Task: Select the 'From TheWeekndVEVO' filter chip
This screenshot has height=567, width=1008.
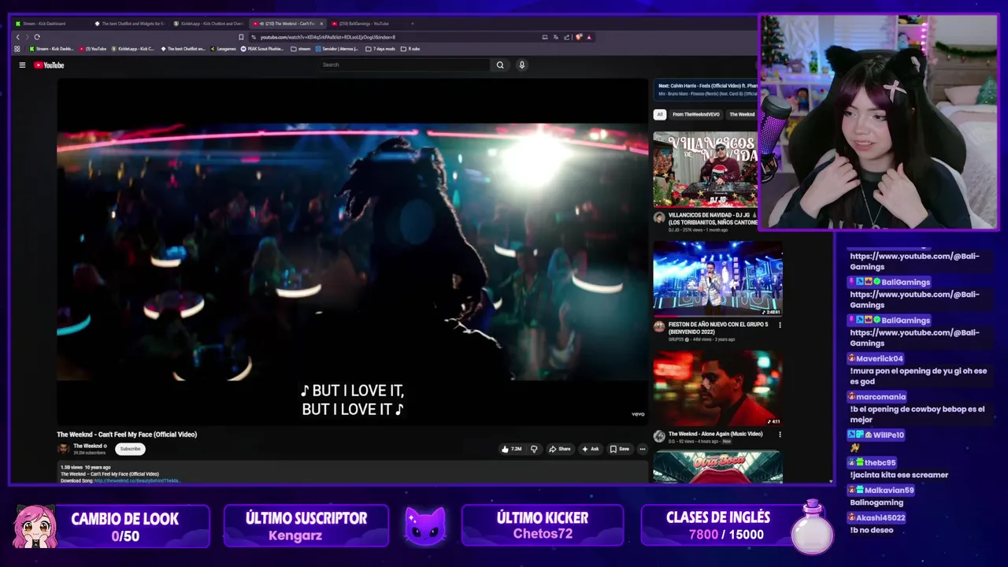Action: point(695,114)
